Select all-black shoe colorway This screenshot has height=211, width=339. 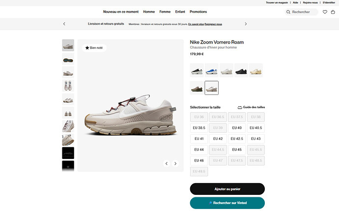pyautogui.click(x=241, y=70)
